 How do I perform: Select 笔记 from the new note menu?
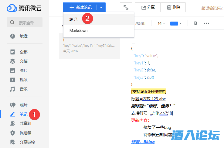tap(73, 19)
